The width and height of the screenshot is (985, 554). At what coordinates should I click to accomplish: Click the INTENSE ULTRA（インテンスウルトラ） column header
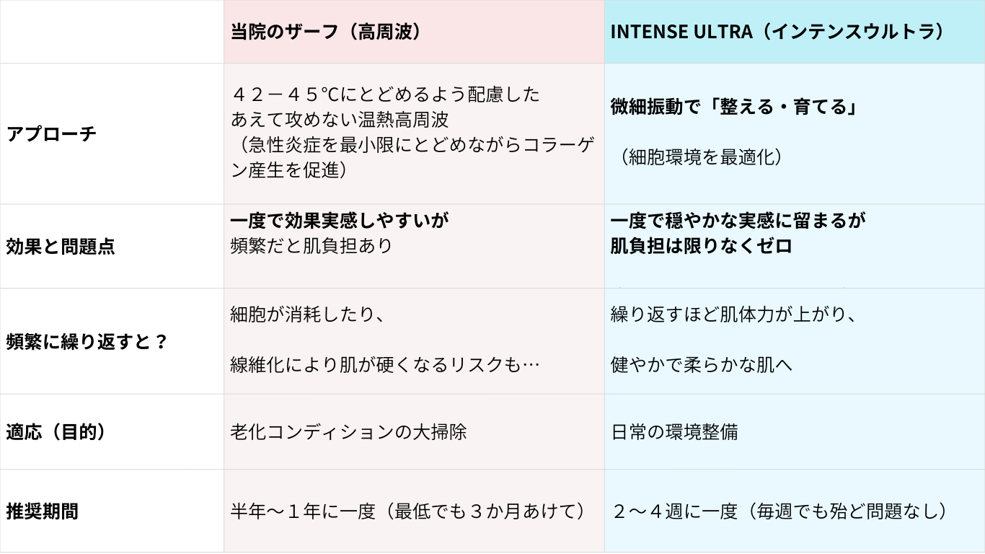[777, 32]
